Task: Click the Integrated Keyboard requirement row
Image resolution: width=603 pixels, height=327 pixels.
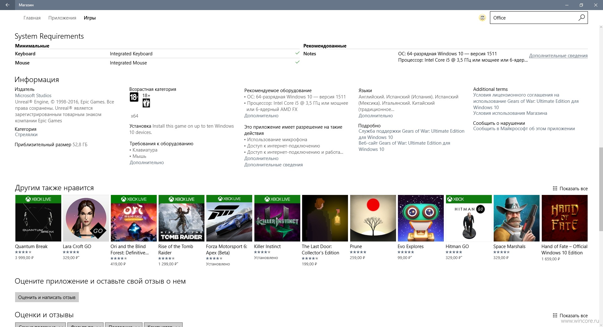Action: [x=157, y=54]
